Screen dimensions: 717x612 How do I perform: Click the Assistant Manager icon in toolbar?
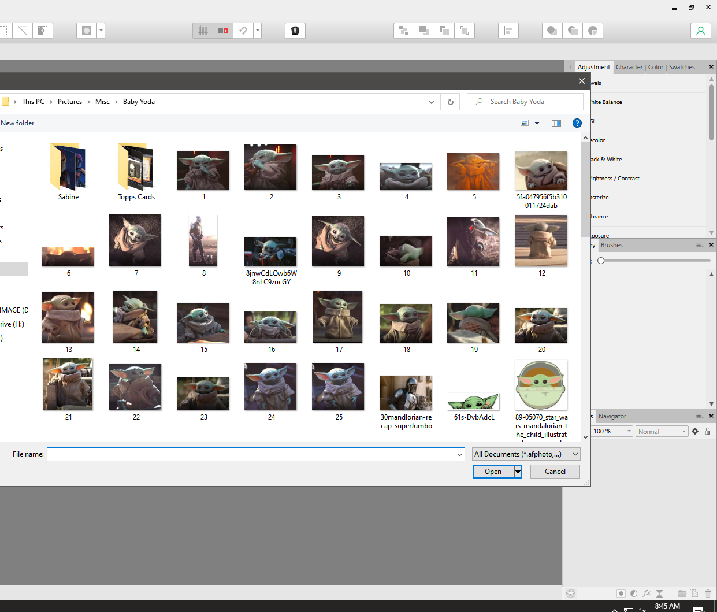(x=295, y=31)
